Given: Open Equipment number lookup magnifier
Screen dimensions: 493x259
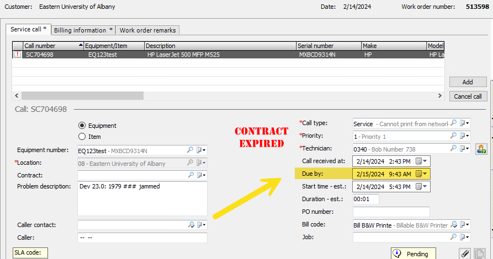Looking at the screenshot, I should 190,150.
